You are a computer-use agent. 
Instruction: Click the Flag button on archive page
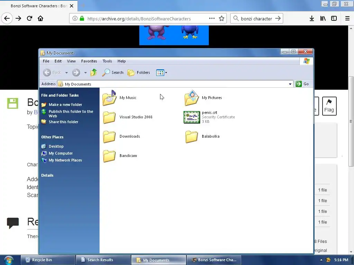pos(329,106)
